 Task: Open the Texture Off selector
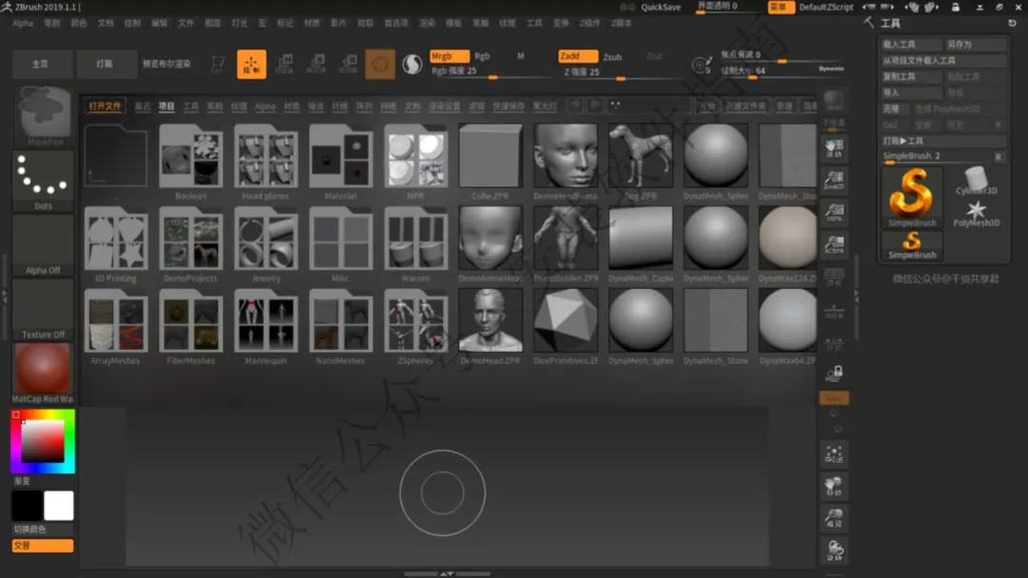tap(43, 310)
